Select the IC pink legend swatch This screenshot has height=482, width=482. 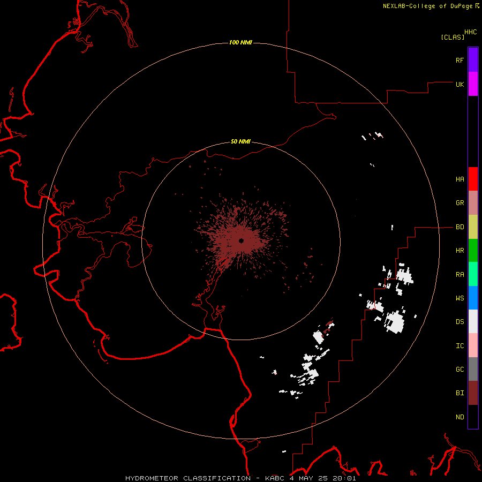473,345
